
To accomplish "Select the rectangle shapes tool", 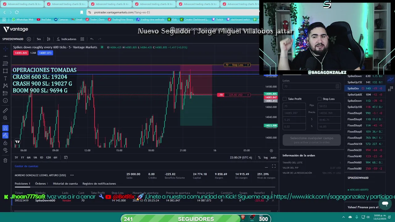I will (x=5, y=71).
